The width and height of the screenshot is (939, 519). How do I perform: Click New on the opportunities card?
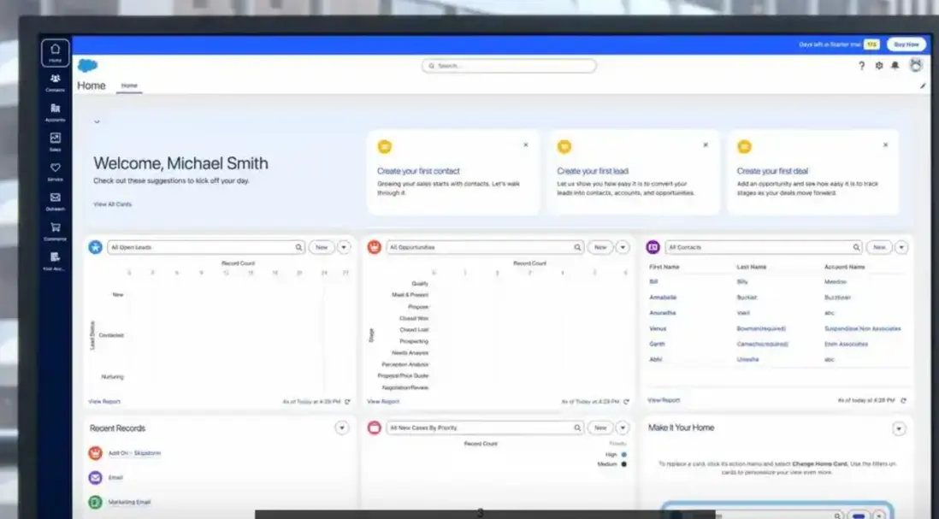(600, 247)
